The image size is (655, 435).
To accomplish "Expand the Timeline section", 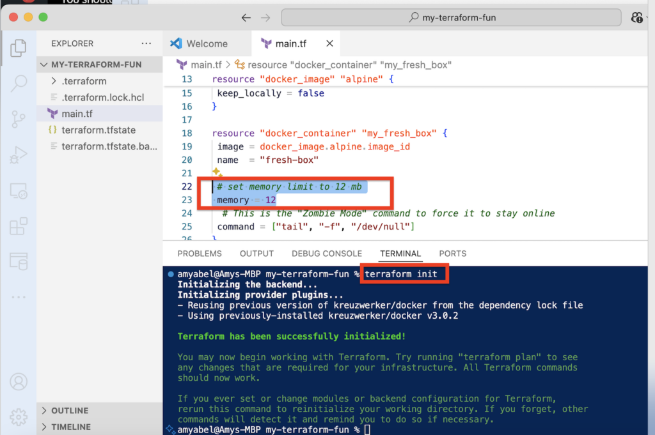I will [70, 427].
